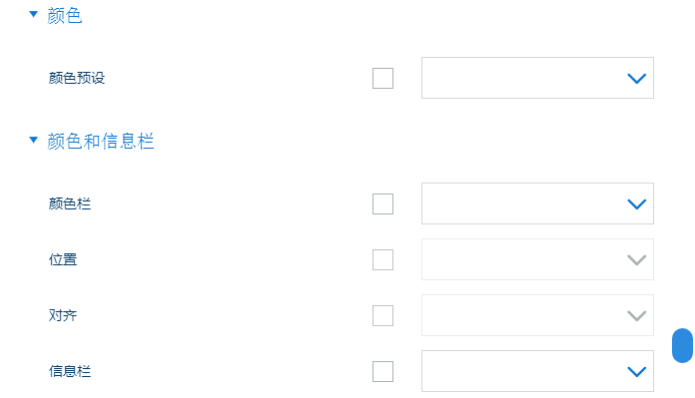Click the 颜色 section heading
This screenshot has width=695, height=398.
pyautogui.click(x=65, y=16)
